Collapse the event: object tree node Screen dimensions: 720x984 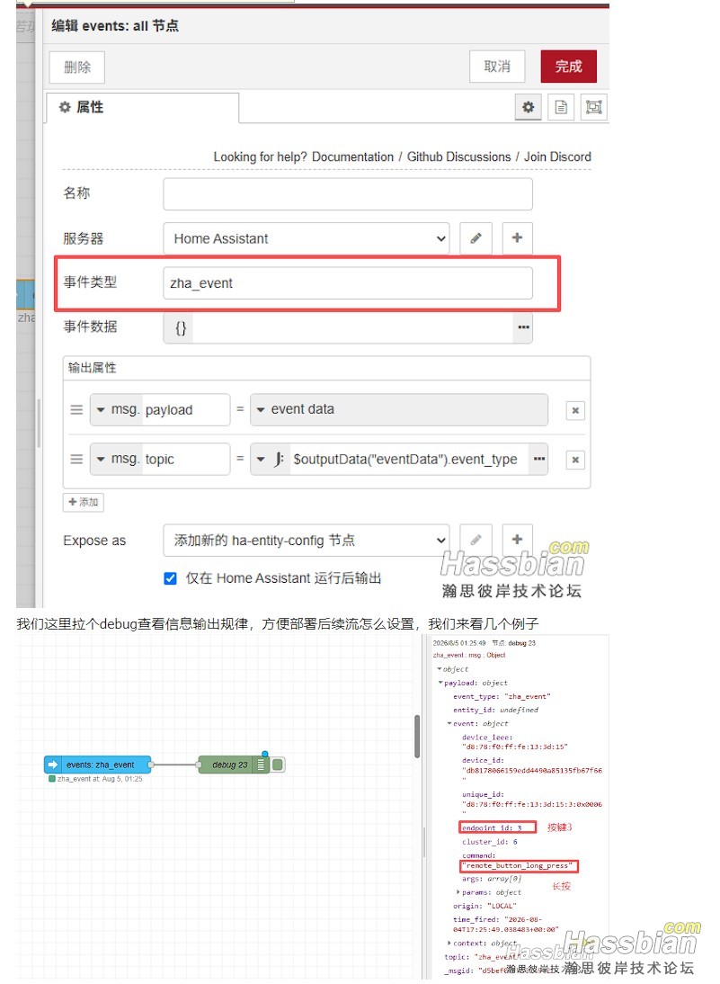coord(449,723)
